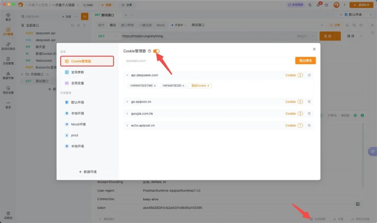Screen dimensions: 377x223
Task: Open 更多 in the left sidebar
Action: pos(8,105)
